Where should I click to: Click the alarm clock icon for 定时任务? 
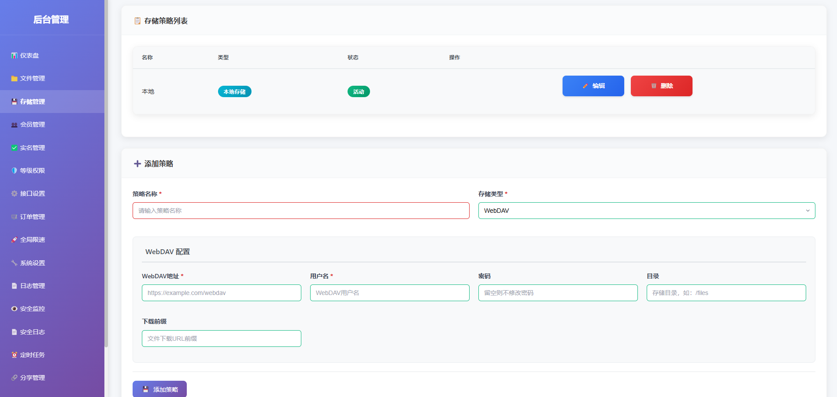pyautogui.click(x=14, y=355)
